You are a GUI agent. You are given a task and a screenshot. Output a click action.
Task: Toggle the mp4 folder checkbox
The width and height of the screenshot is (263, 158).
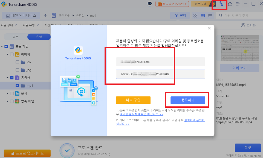pyautogui.click(x=17, y=86)
